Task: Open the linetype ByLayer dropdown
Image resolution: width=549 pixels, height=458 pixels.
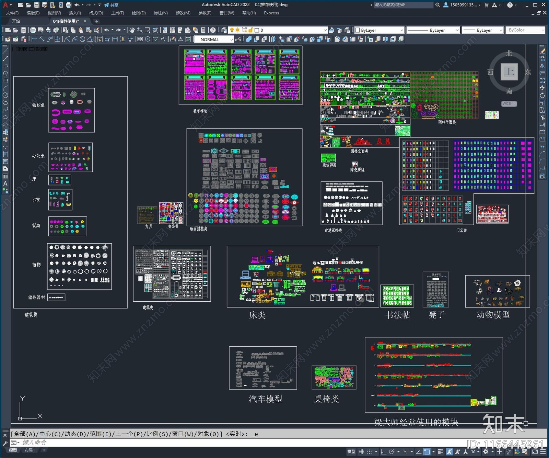Action: coord(433,30)
